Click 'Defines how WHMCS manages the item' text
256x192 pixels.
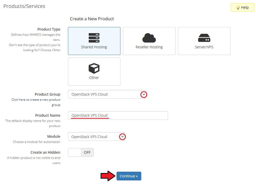click(36, 37)
